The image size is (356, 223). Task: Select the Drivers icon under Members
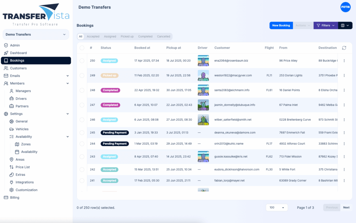[12, 98]
